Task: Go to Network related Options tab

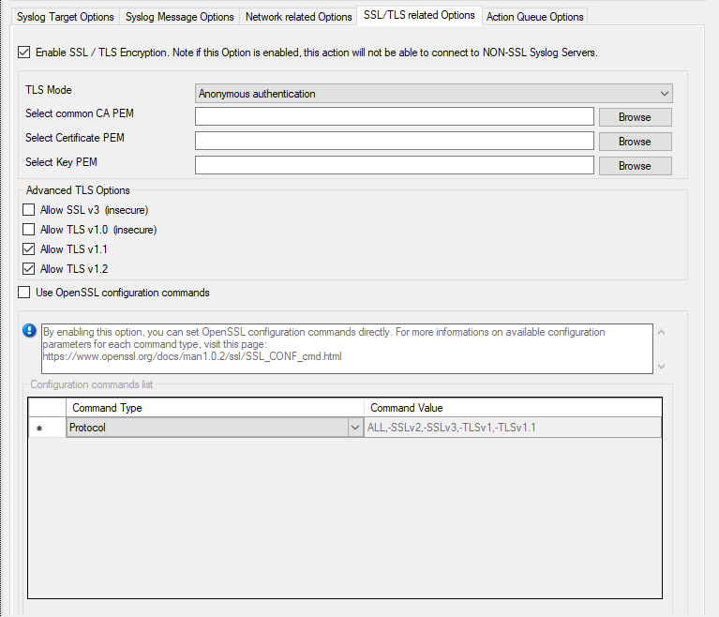Action: pyautogui.click(x=298, y=17)
